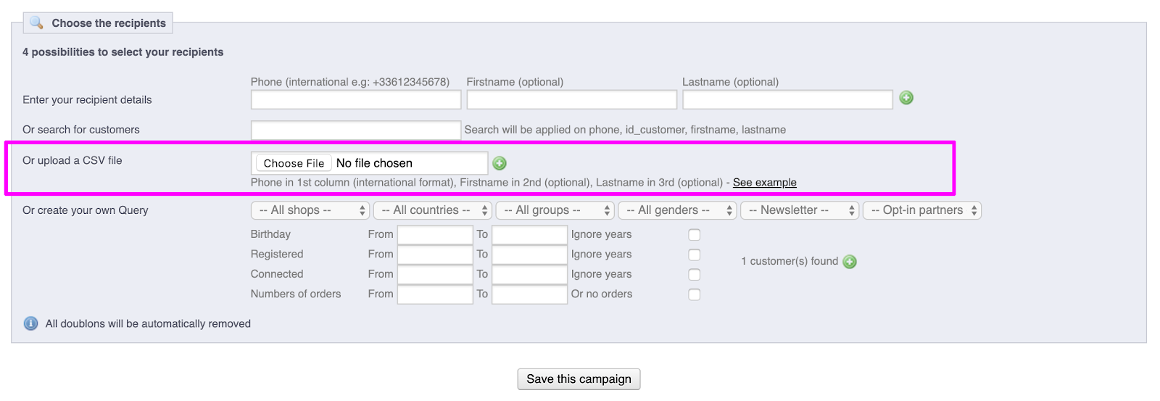1160x401 pixels.
Task: Check Birthday Ignore years checkbox
Action: tap(694, 235)
